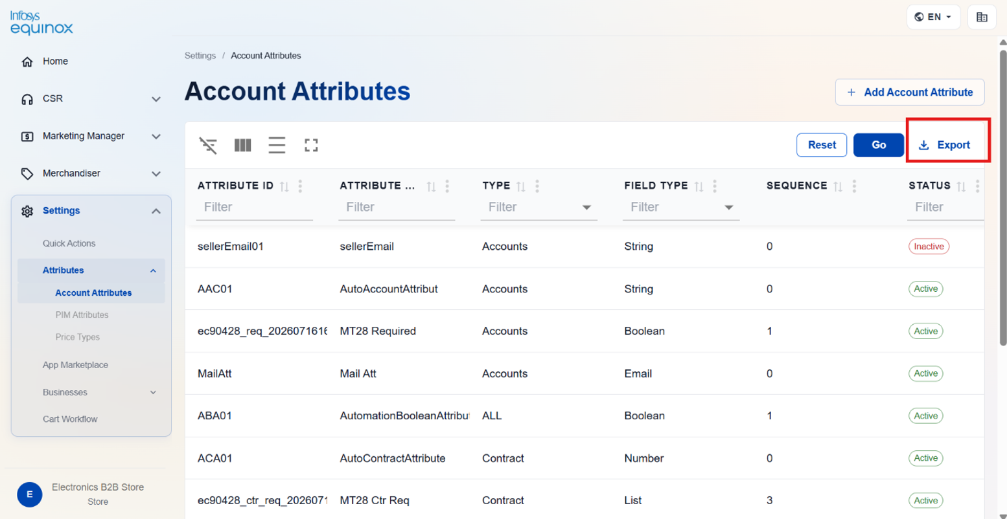Click the Inactive status badge
Viewport: 1007px width, 519px height.
pyautogui.click(x=929, y=247)
